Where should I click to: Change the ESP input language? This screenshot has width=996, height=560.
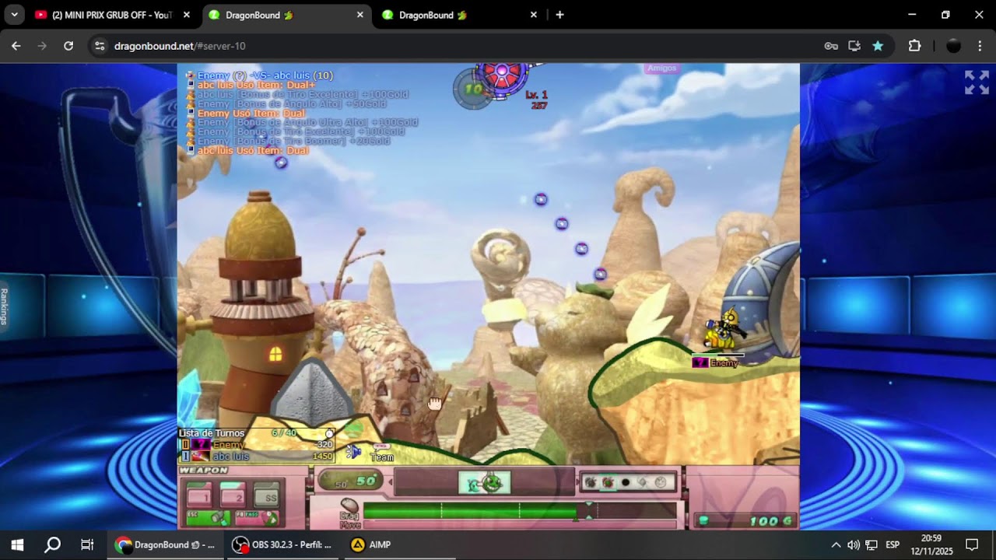(893, 544)
